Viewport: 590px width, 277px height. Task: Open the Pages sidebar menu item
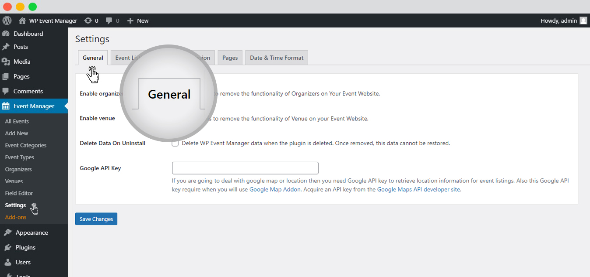(x=21, y=76)
